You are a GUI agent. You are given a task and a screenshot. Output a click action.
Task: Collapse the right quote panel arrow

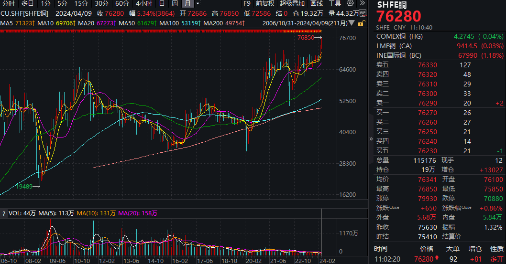[371, 139]
